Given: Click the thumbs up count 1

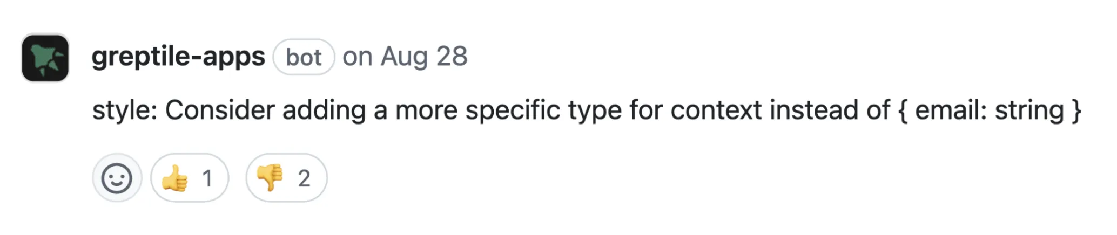Looking at the screenshot, I should (x=207, y=178).
